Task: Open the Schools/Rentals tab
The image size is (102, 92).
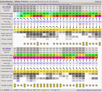Action: coord(54,4)
